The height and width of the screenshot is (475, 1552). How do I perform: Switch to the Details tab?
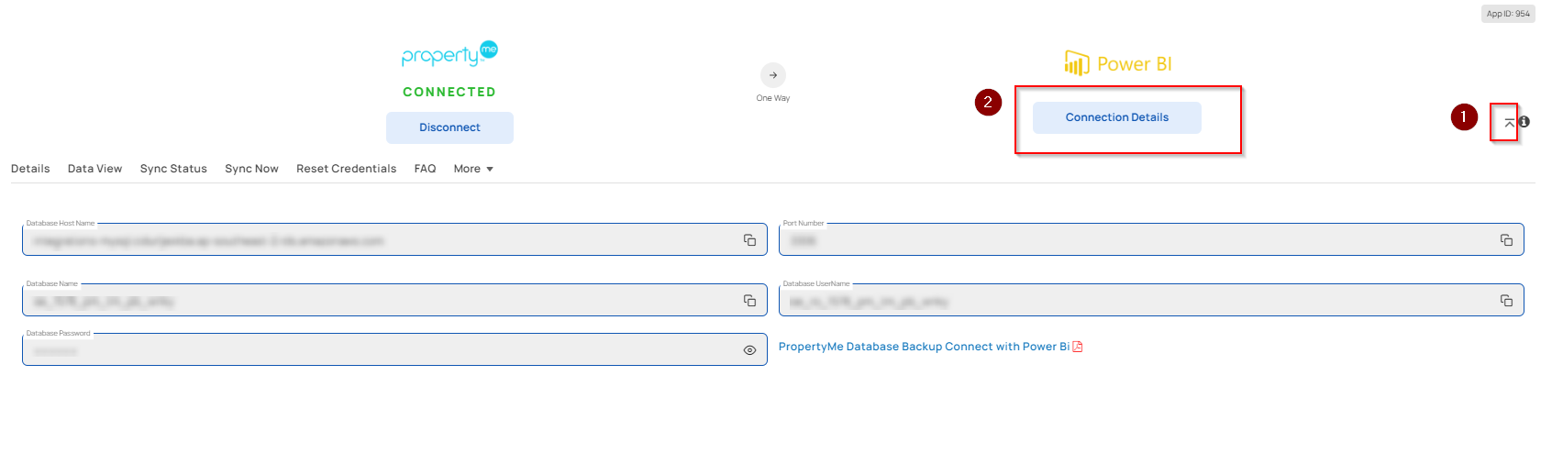click(30, 169)
